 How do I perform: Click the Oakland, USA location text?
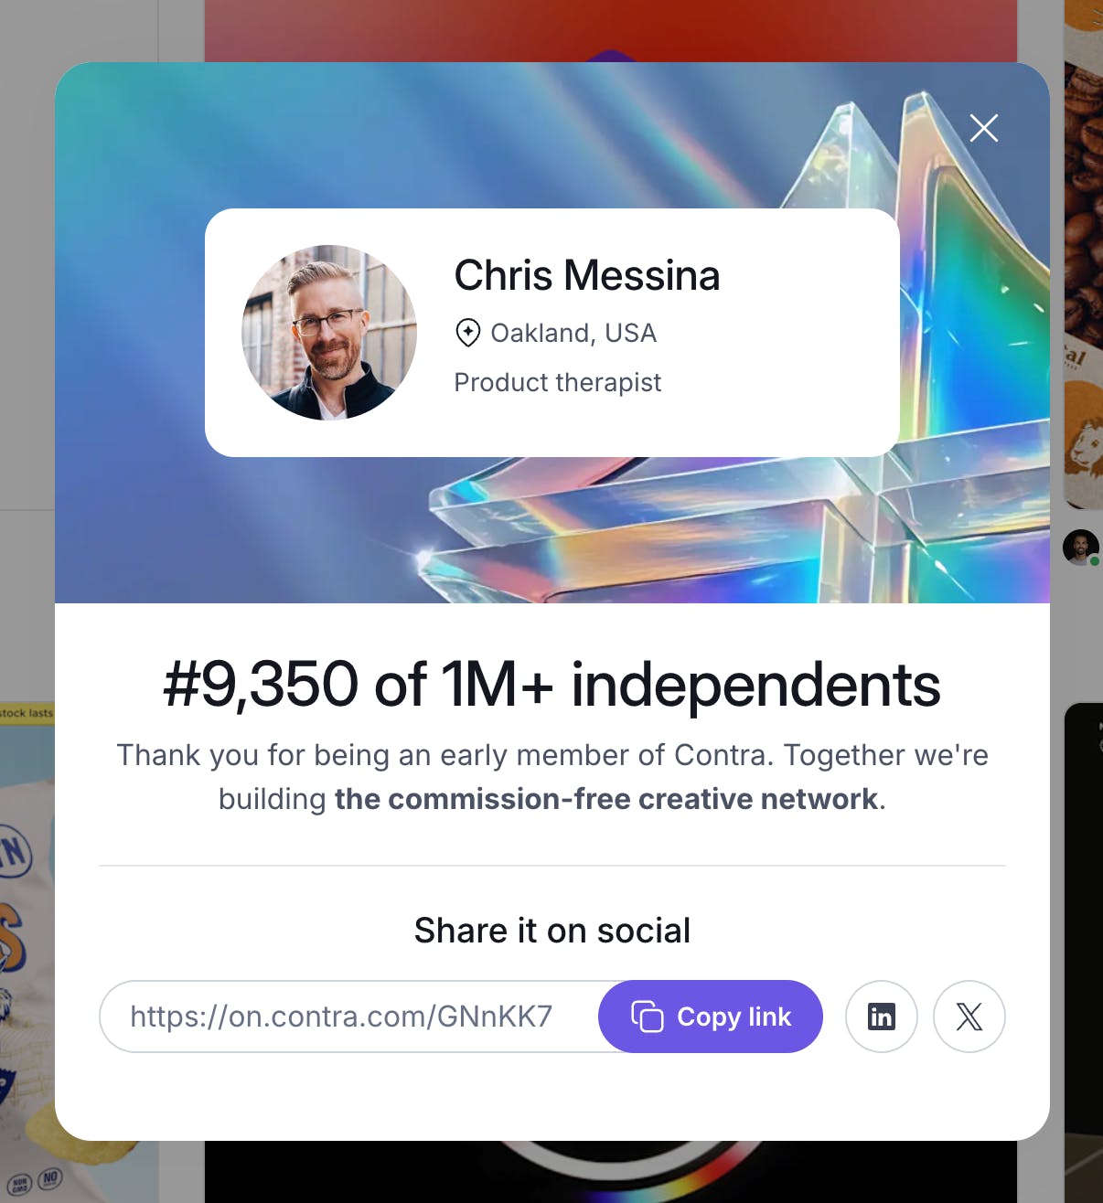point(573,333)
